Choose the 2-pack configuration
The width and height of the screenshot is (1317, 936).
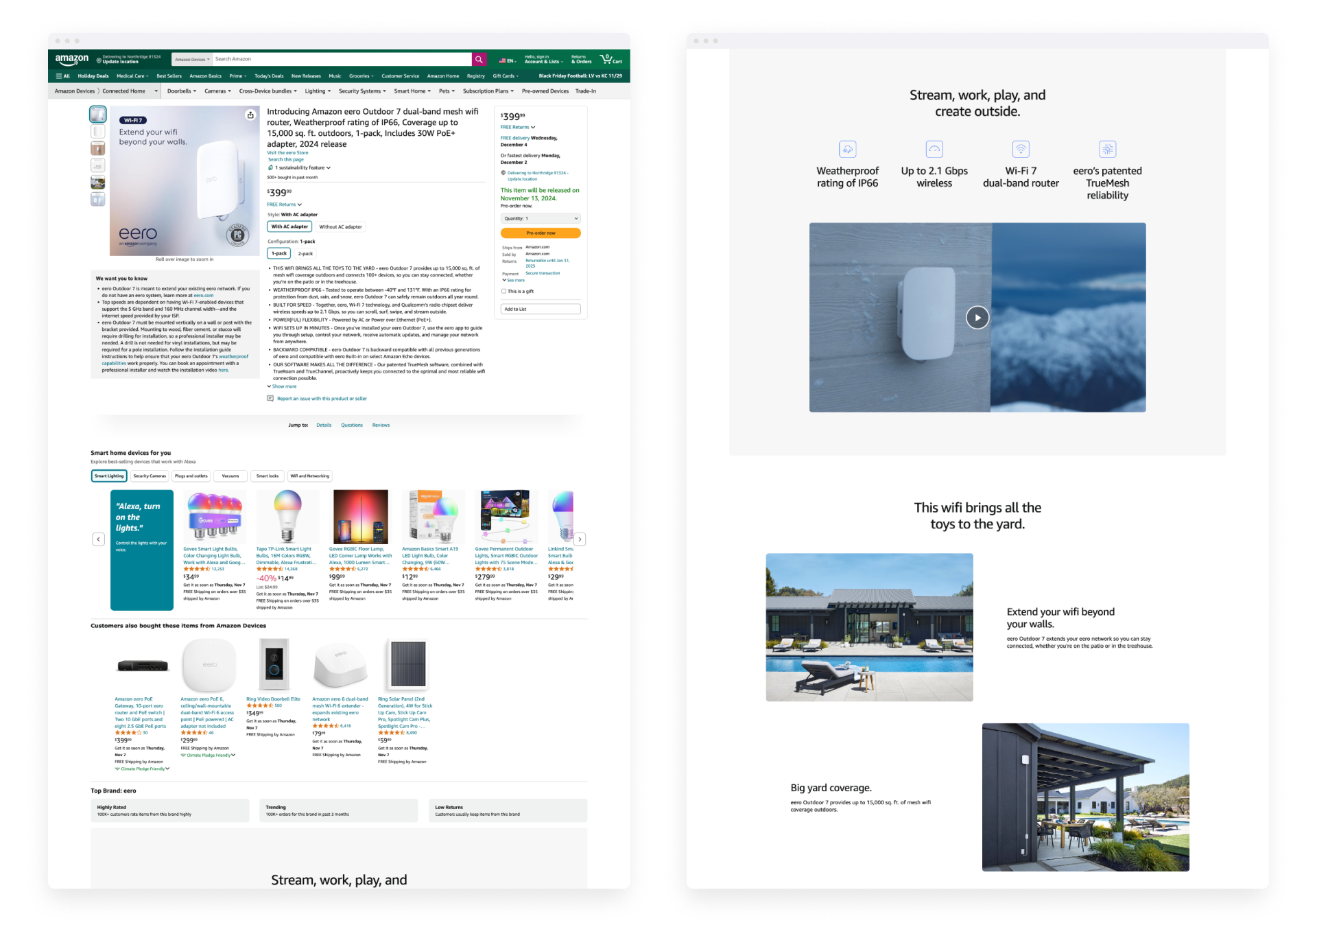305,254
